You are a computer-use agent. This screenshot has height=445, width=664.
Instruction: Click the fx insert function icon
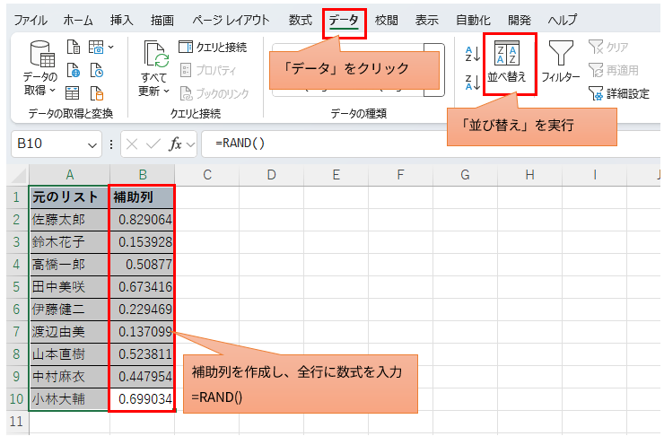point(175,144)
